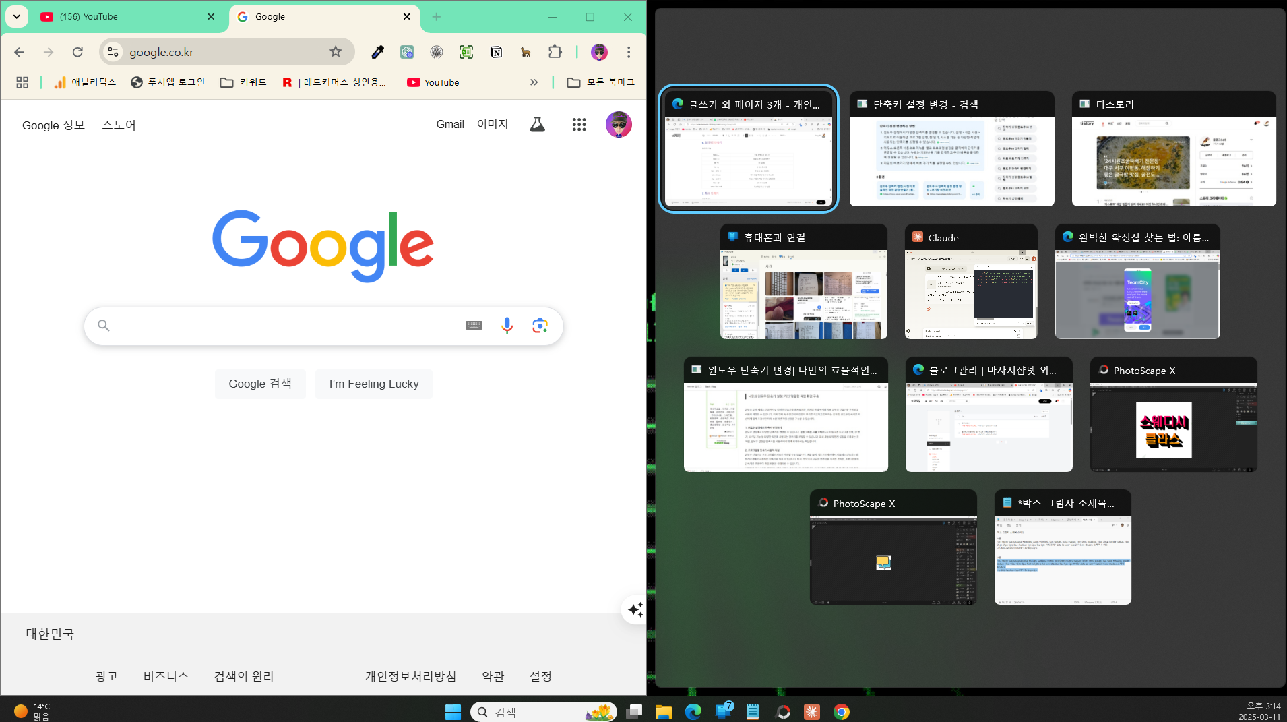Open the 이미지 link
Viewport: 1287px width, 722px height.
point(493,125)
